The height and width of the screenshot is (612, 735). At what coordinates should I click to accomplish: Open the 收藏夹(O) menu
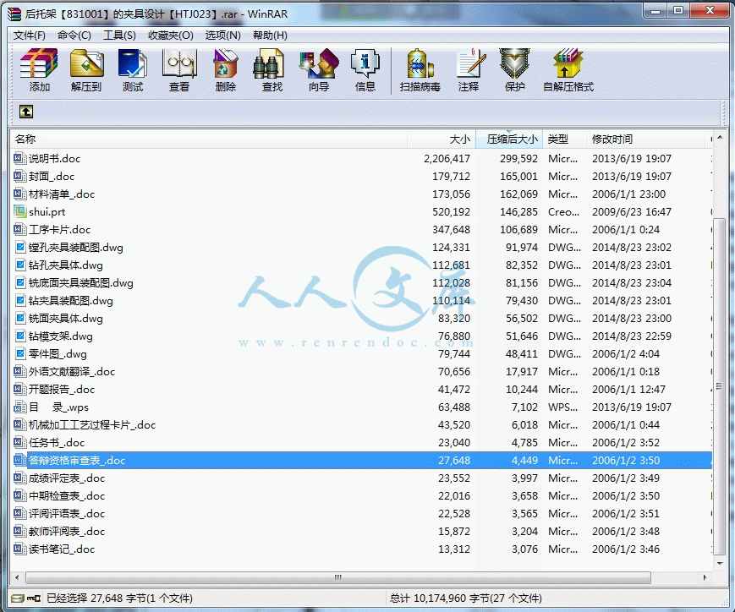(x=171, y=36)
